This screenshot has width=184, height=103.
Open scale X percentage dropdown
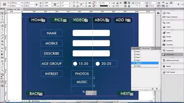pyautogui.click(x=52, y=3)
